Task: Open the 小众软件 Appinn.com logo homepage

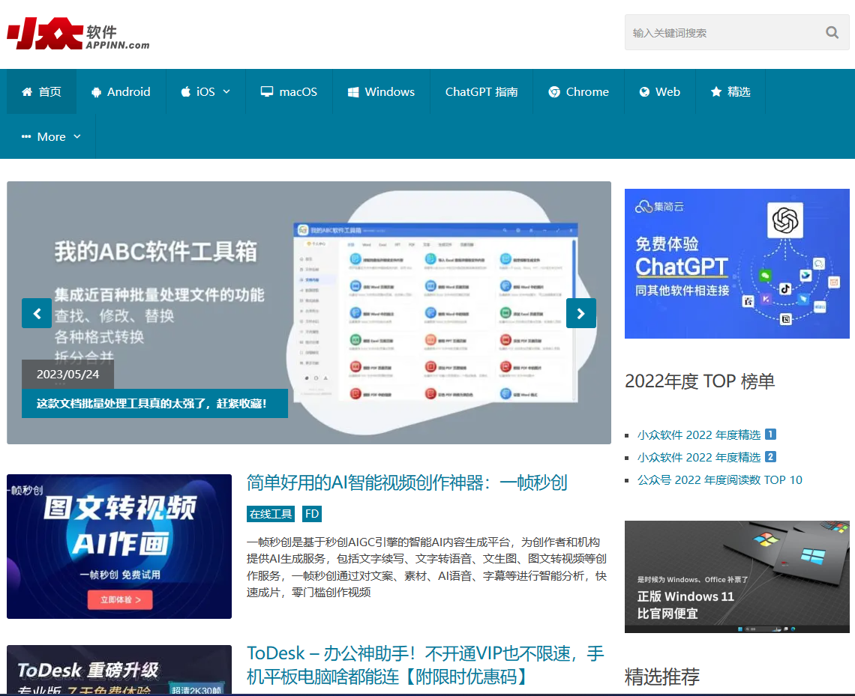Action: [x=78, y=34]
